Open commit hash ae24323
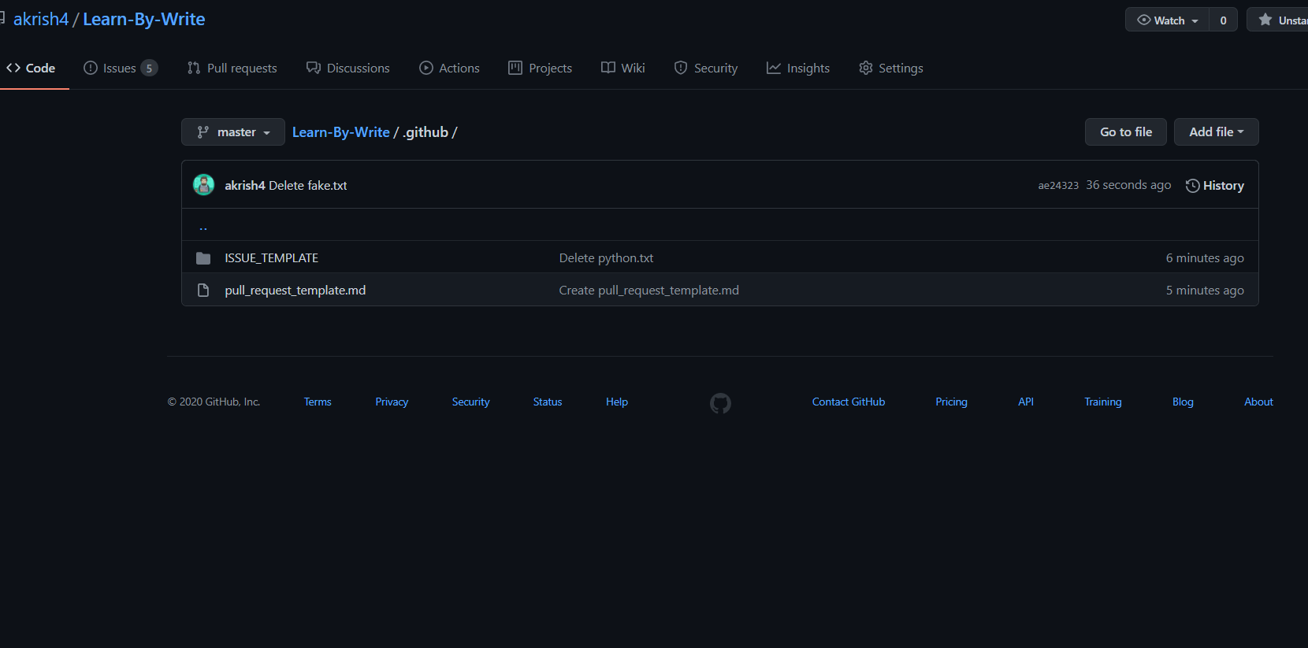 1058,186
